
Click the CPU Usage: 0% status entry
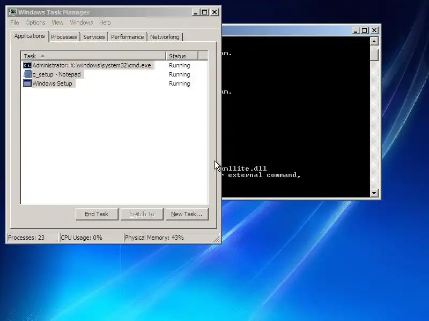91,238
